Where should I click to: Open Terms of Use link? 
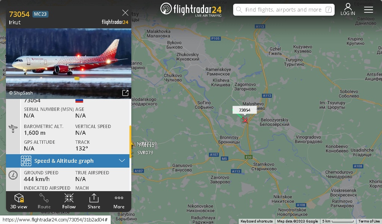369,221
